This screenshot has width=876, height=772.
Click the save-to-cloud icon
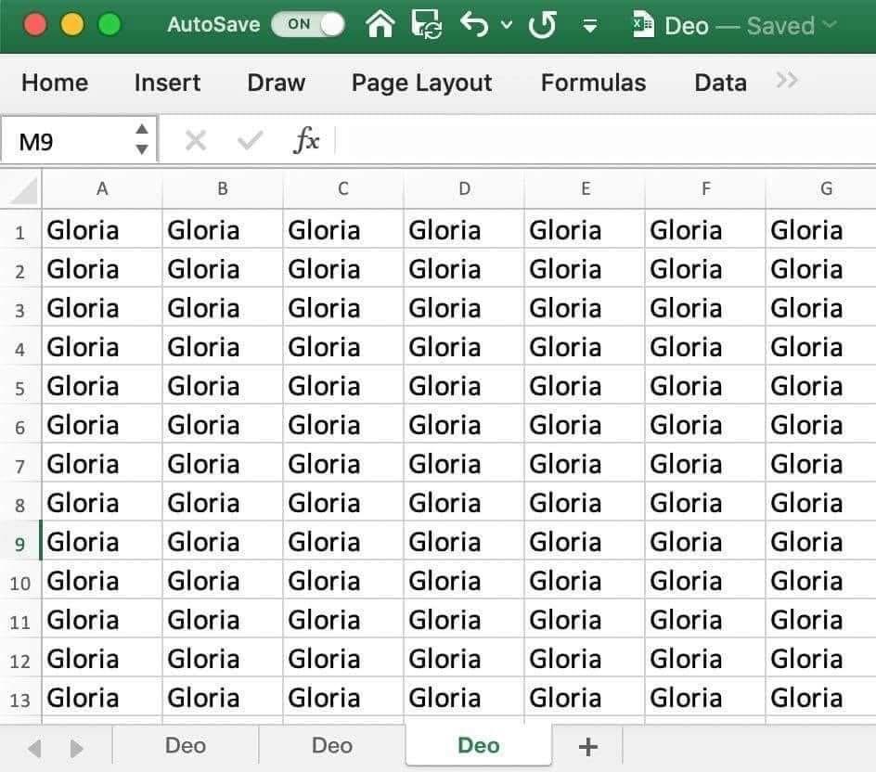426,24
